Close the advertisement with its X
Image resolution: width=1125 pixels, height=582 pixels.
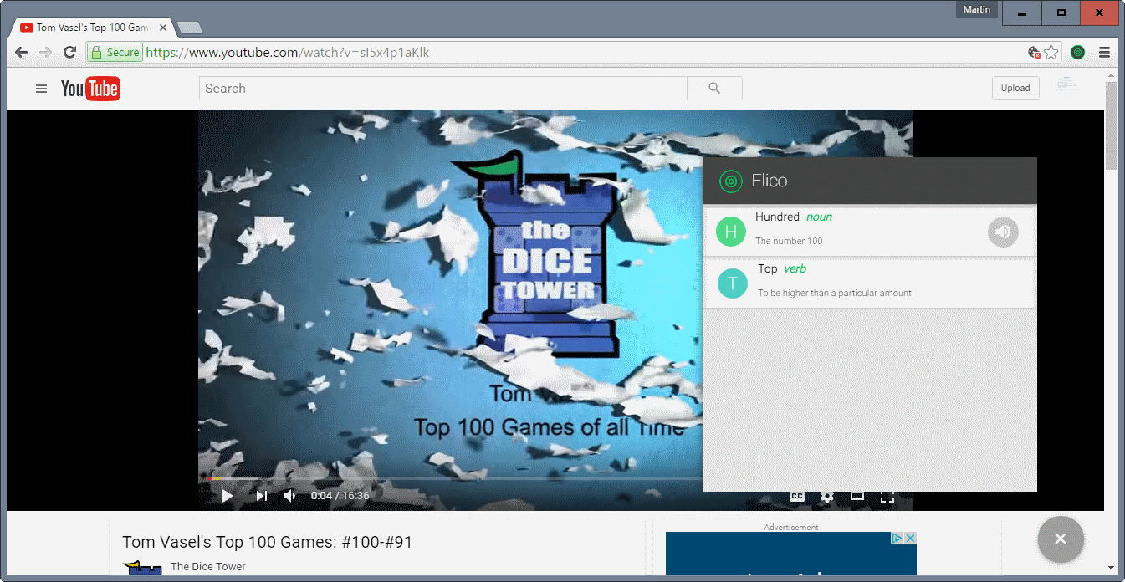[x=911, y=538]
